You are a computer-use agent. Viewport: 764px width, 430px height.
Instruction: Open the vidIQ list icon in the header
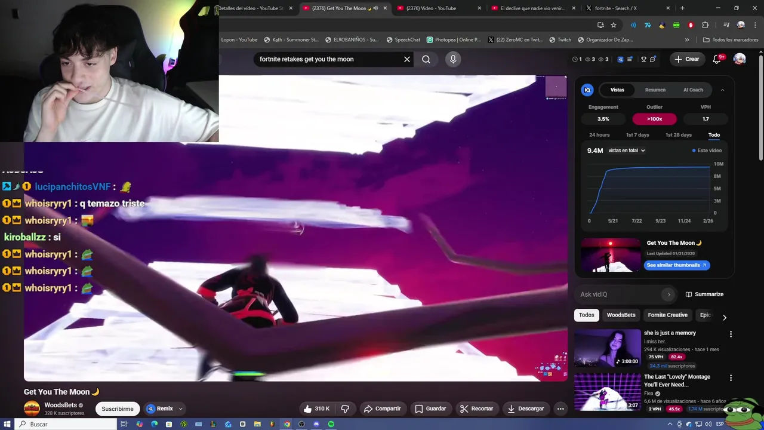click(x=629, y=59)
